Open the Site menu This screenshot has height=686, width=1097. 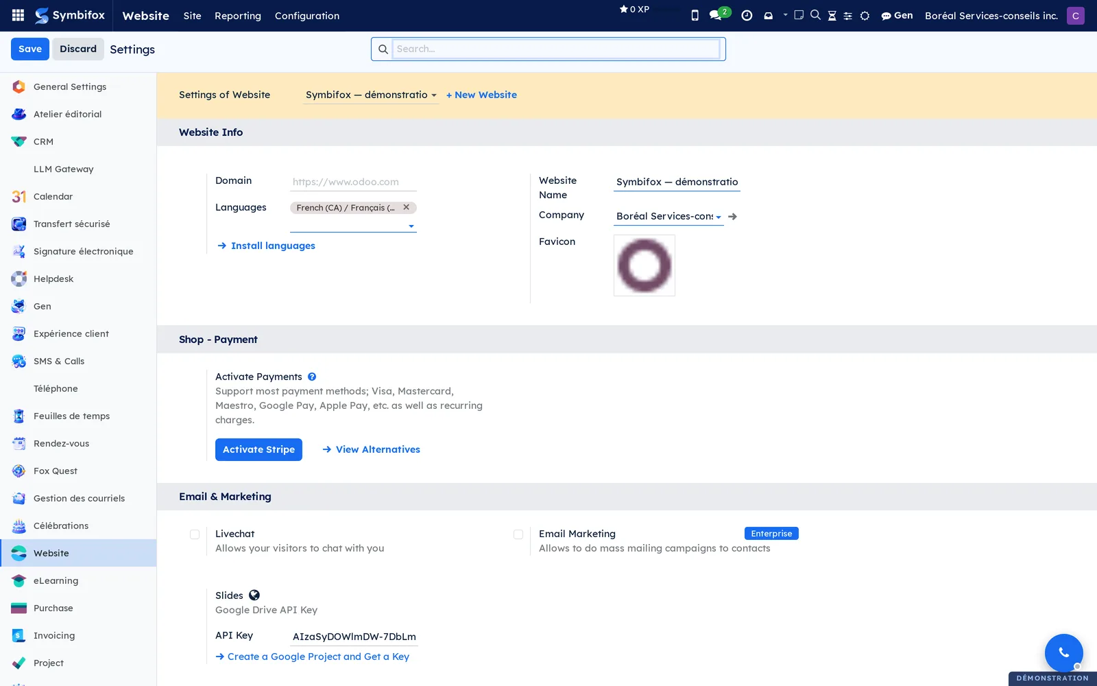192,16
